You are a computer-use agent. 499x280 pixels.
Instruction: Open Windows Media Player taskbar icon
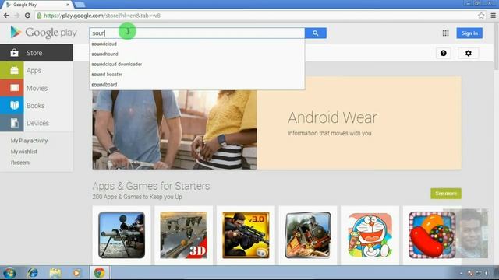coord(76,273)
